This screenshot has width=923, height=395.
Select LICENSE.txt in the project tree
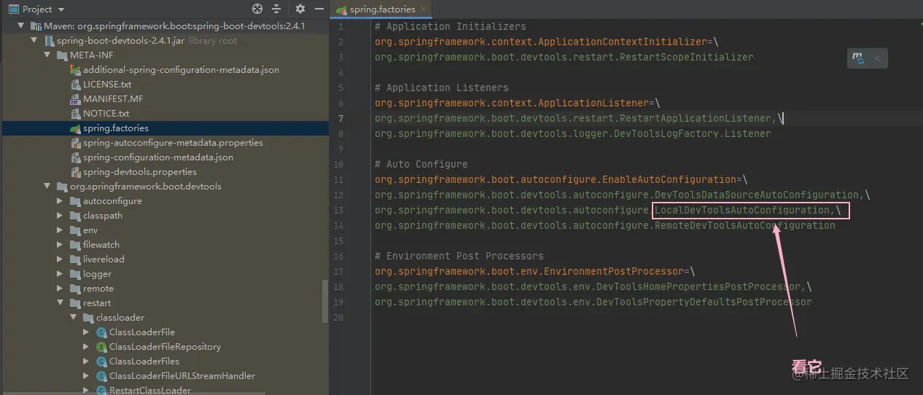[107, 85]
